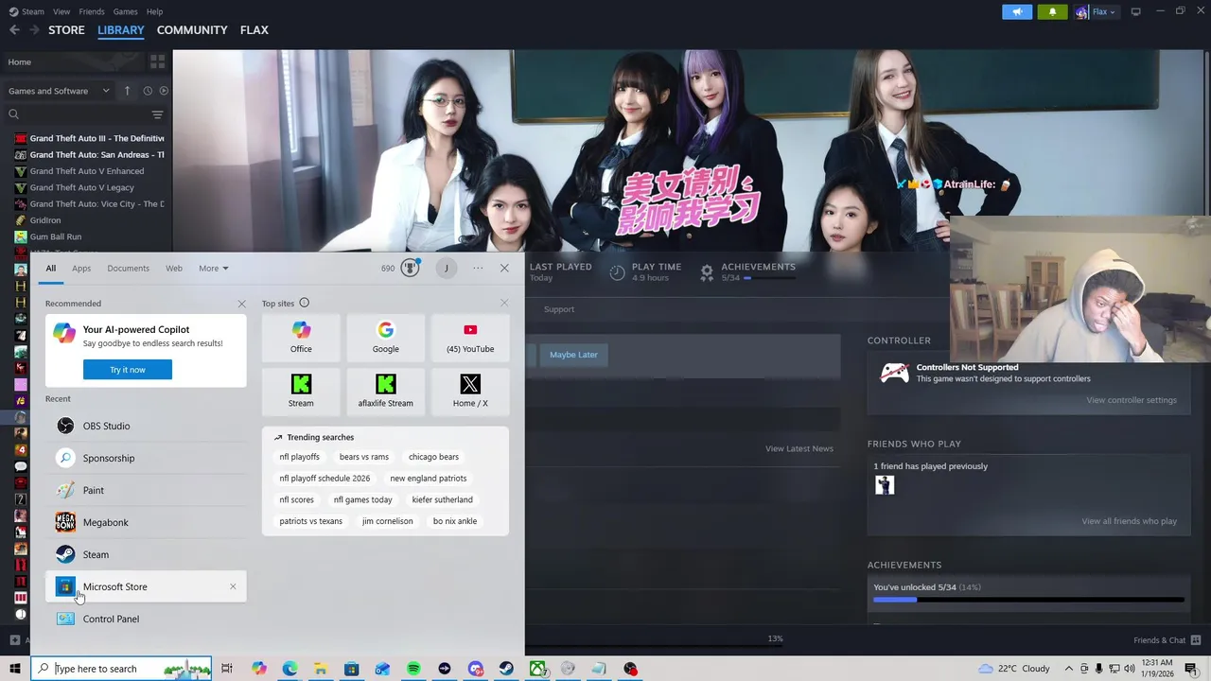Open Control Panel from Recent list
This screenshot has width=1211, height=681.
click(x=146, y=619)
